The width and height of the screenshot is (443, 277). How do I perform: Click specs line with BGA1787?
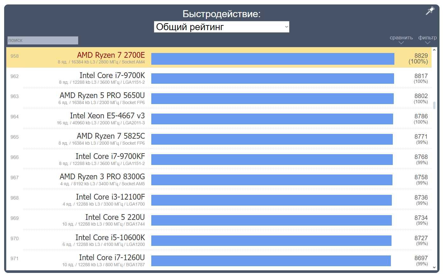[x=104, y=265]
